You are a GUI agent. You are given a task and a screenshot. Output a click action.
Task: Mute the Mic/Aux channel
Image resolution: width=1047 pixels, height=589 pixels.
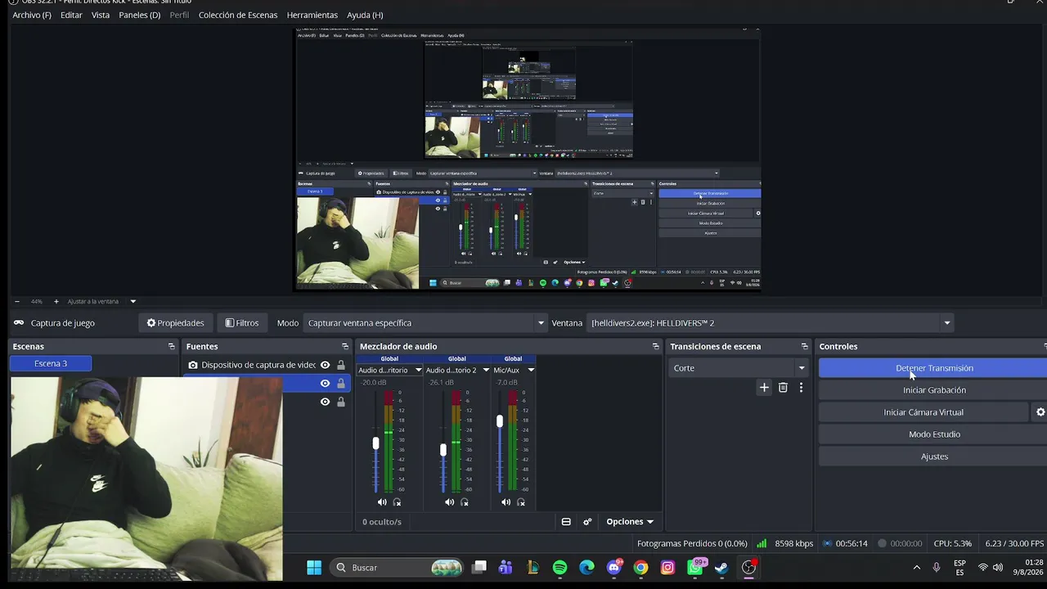(506, 502)
